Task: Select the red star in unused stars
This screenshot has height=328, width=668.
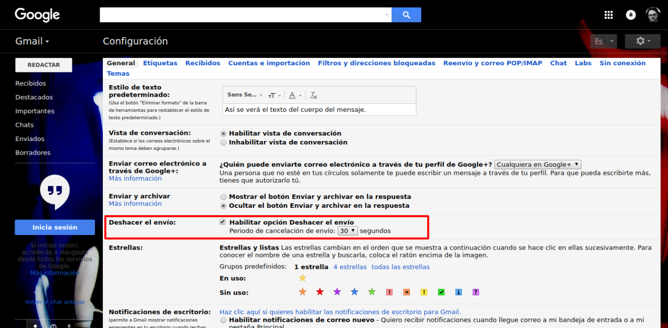Action: pyautogui.click(x=320, y=292)
